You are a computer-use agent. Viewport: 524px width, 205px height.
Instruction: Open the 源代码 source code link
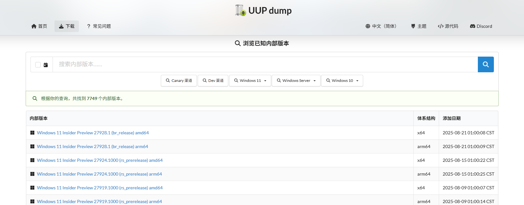point(448,26)
